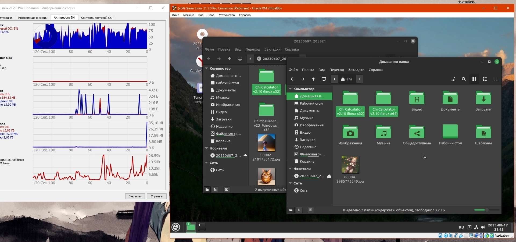
Task: Switch Домашняя папка to list view
Action: pyautogui.click(x=485, y=79)
